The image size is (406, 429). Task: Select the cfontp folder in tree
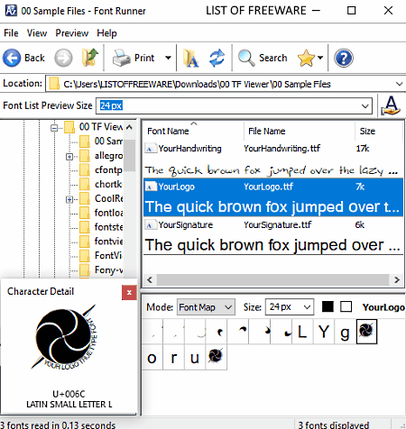tap(102, 170)
